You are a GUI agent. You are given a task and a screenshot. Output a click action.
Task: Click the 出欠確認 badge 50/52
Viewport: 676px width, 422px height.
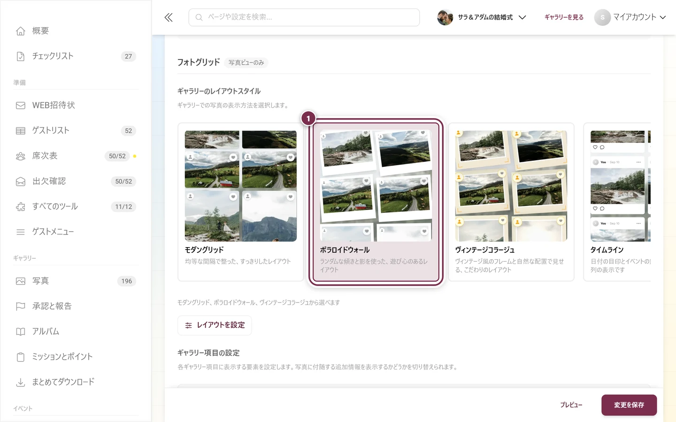tap(123, 181)
